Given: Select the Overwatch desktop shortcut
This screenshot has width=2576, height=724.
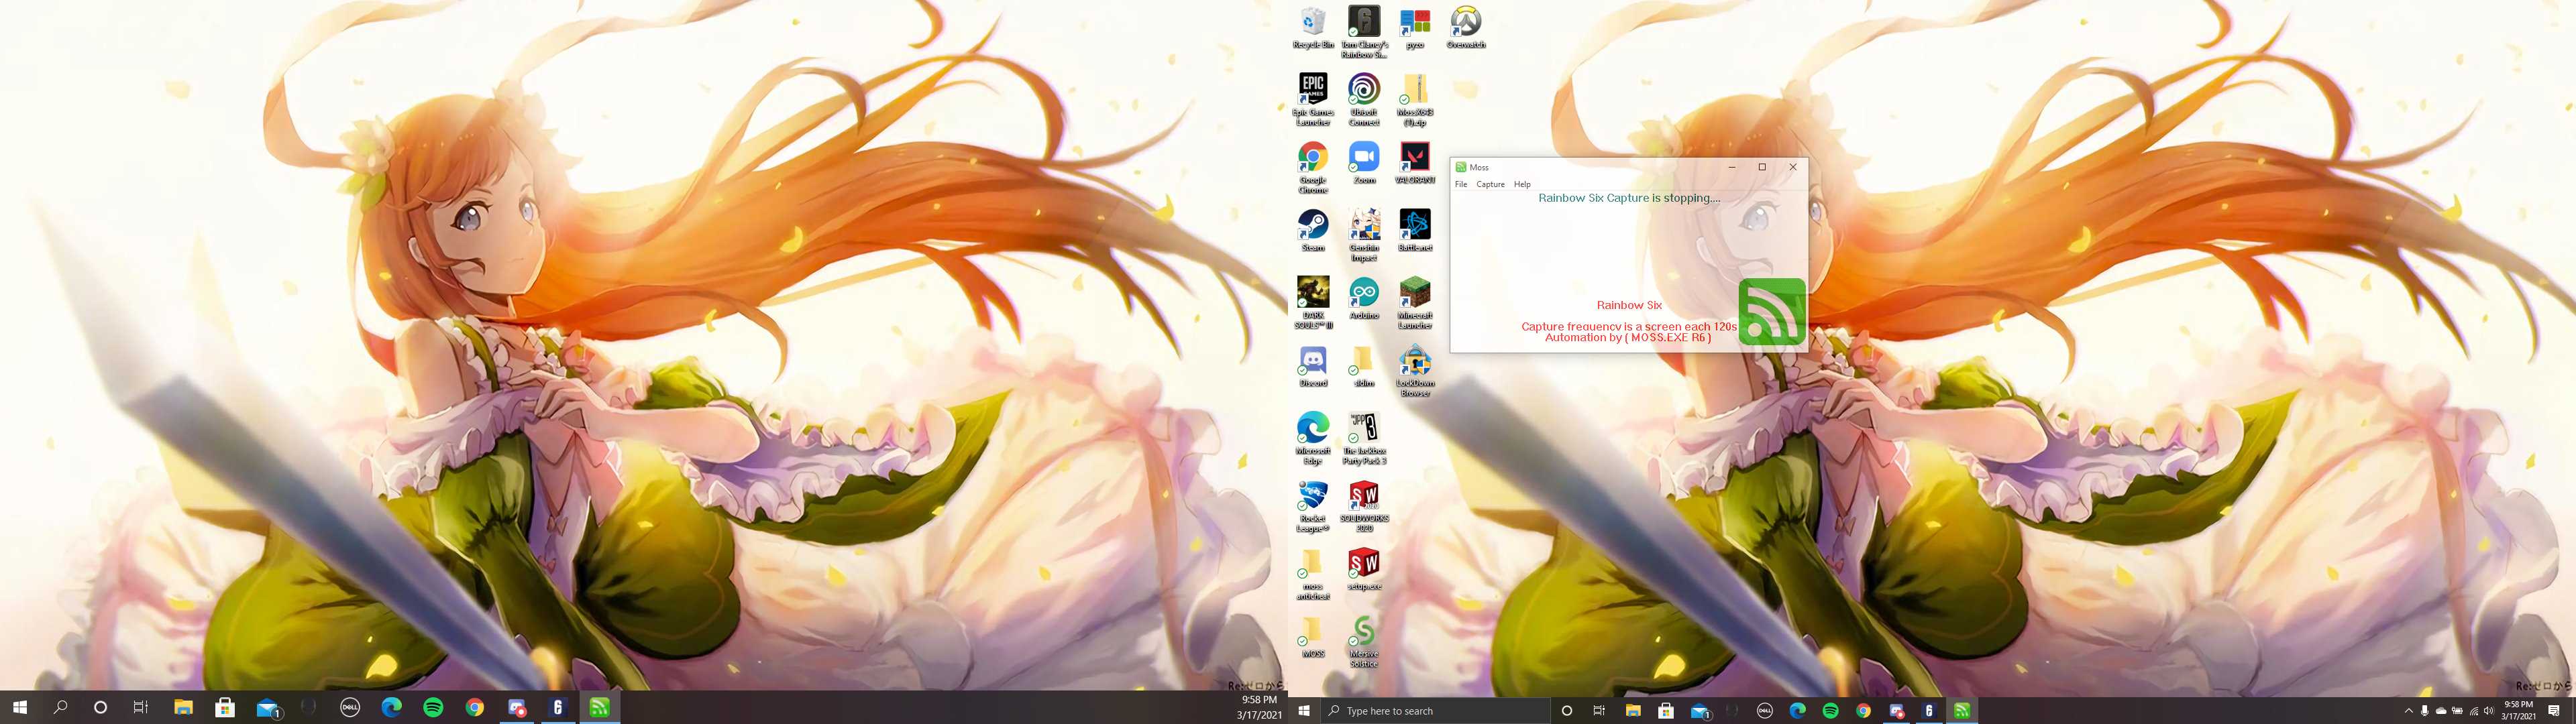Looking at the screenshot, I should (x=1466, y=28).
